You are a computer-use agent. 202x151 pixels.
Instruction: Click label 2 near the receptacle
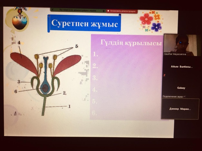(x=64, y=93)
